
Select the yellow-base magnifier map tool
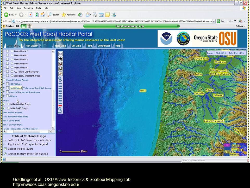pos(60,69)
